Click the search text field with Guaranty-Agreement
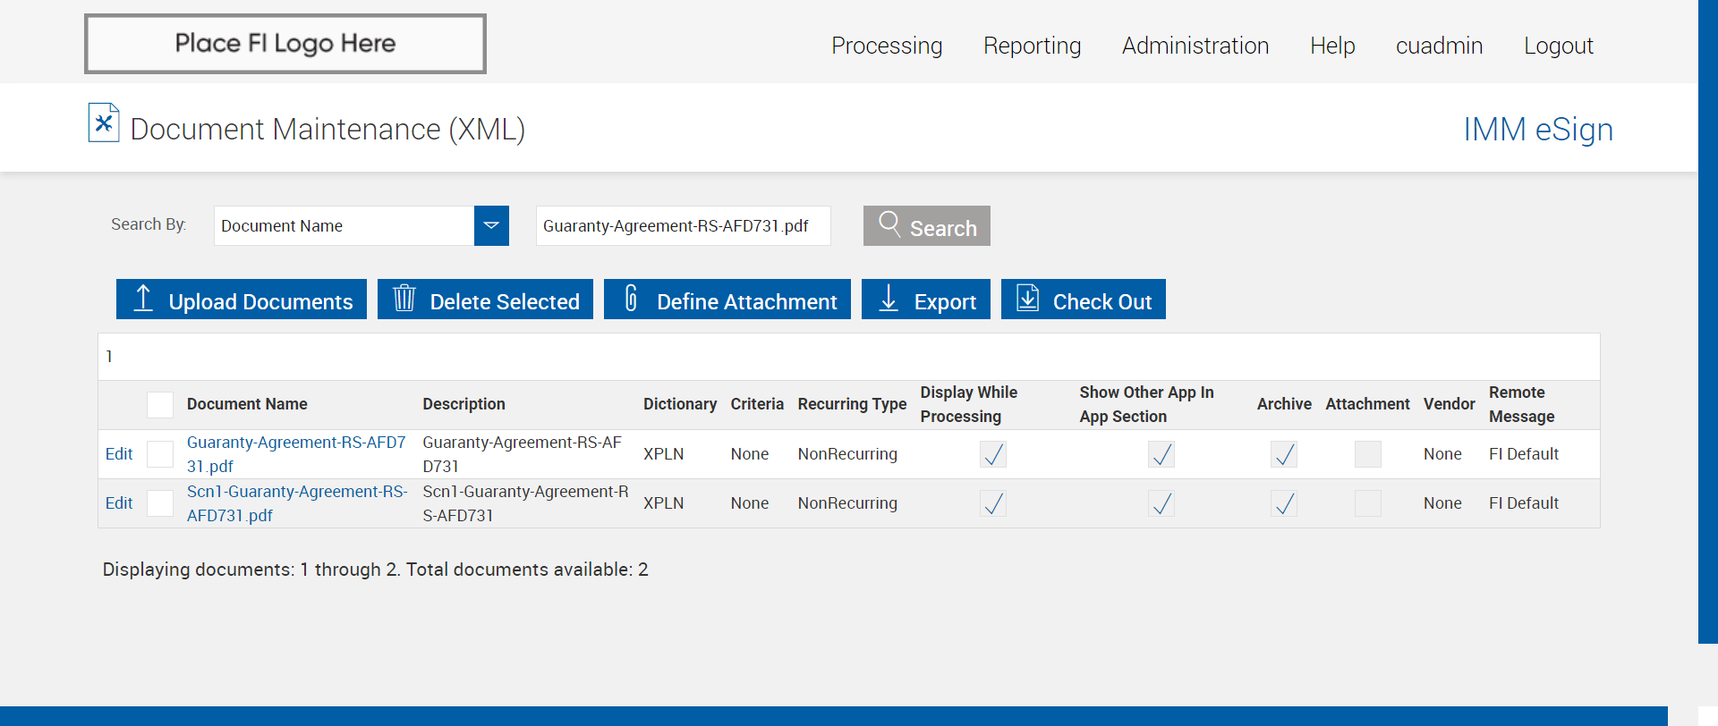1718x726 pixels. (x=683, y=225)
